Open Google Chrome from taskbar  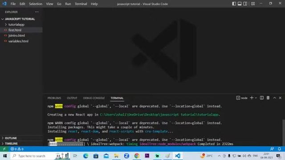tap(137, 156)
